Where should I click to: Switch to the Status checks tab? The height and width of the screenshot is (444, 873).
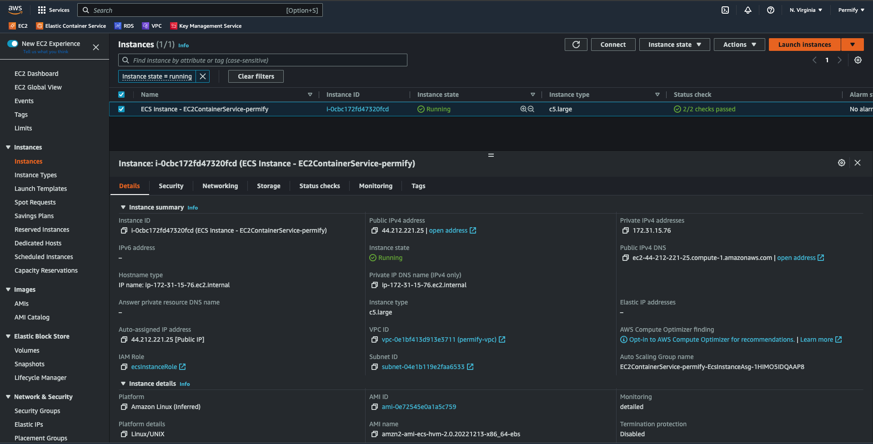320,186
